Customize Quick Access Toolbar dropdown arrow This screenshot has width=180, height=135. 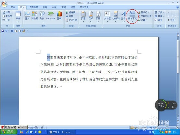click(28, 31)
